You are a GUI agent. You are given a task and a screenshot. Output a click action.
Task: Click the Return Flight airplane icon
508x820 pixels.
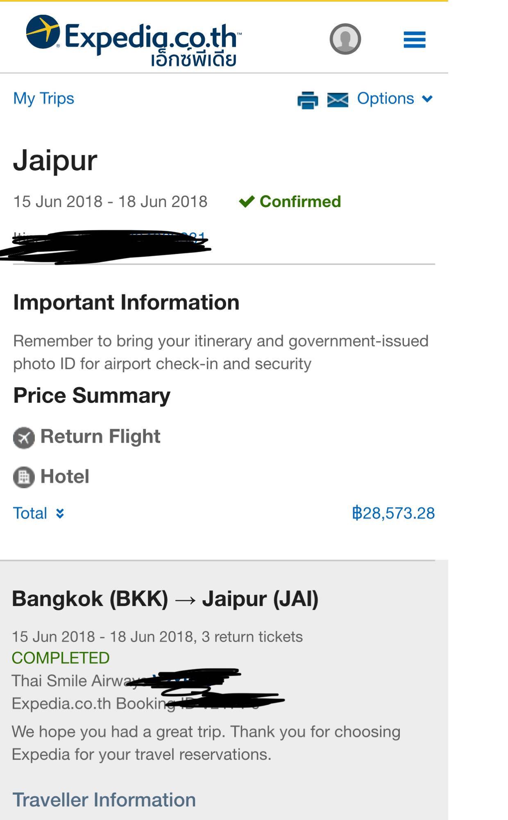tap(24, 437)
